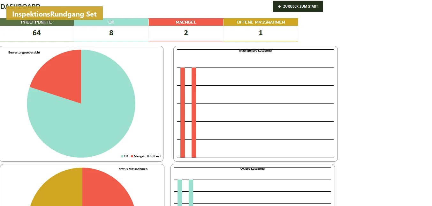This screenshot has height=206, width=432.
Task: Click the Pruefpunkte value 64
Action: 37,33
